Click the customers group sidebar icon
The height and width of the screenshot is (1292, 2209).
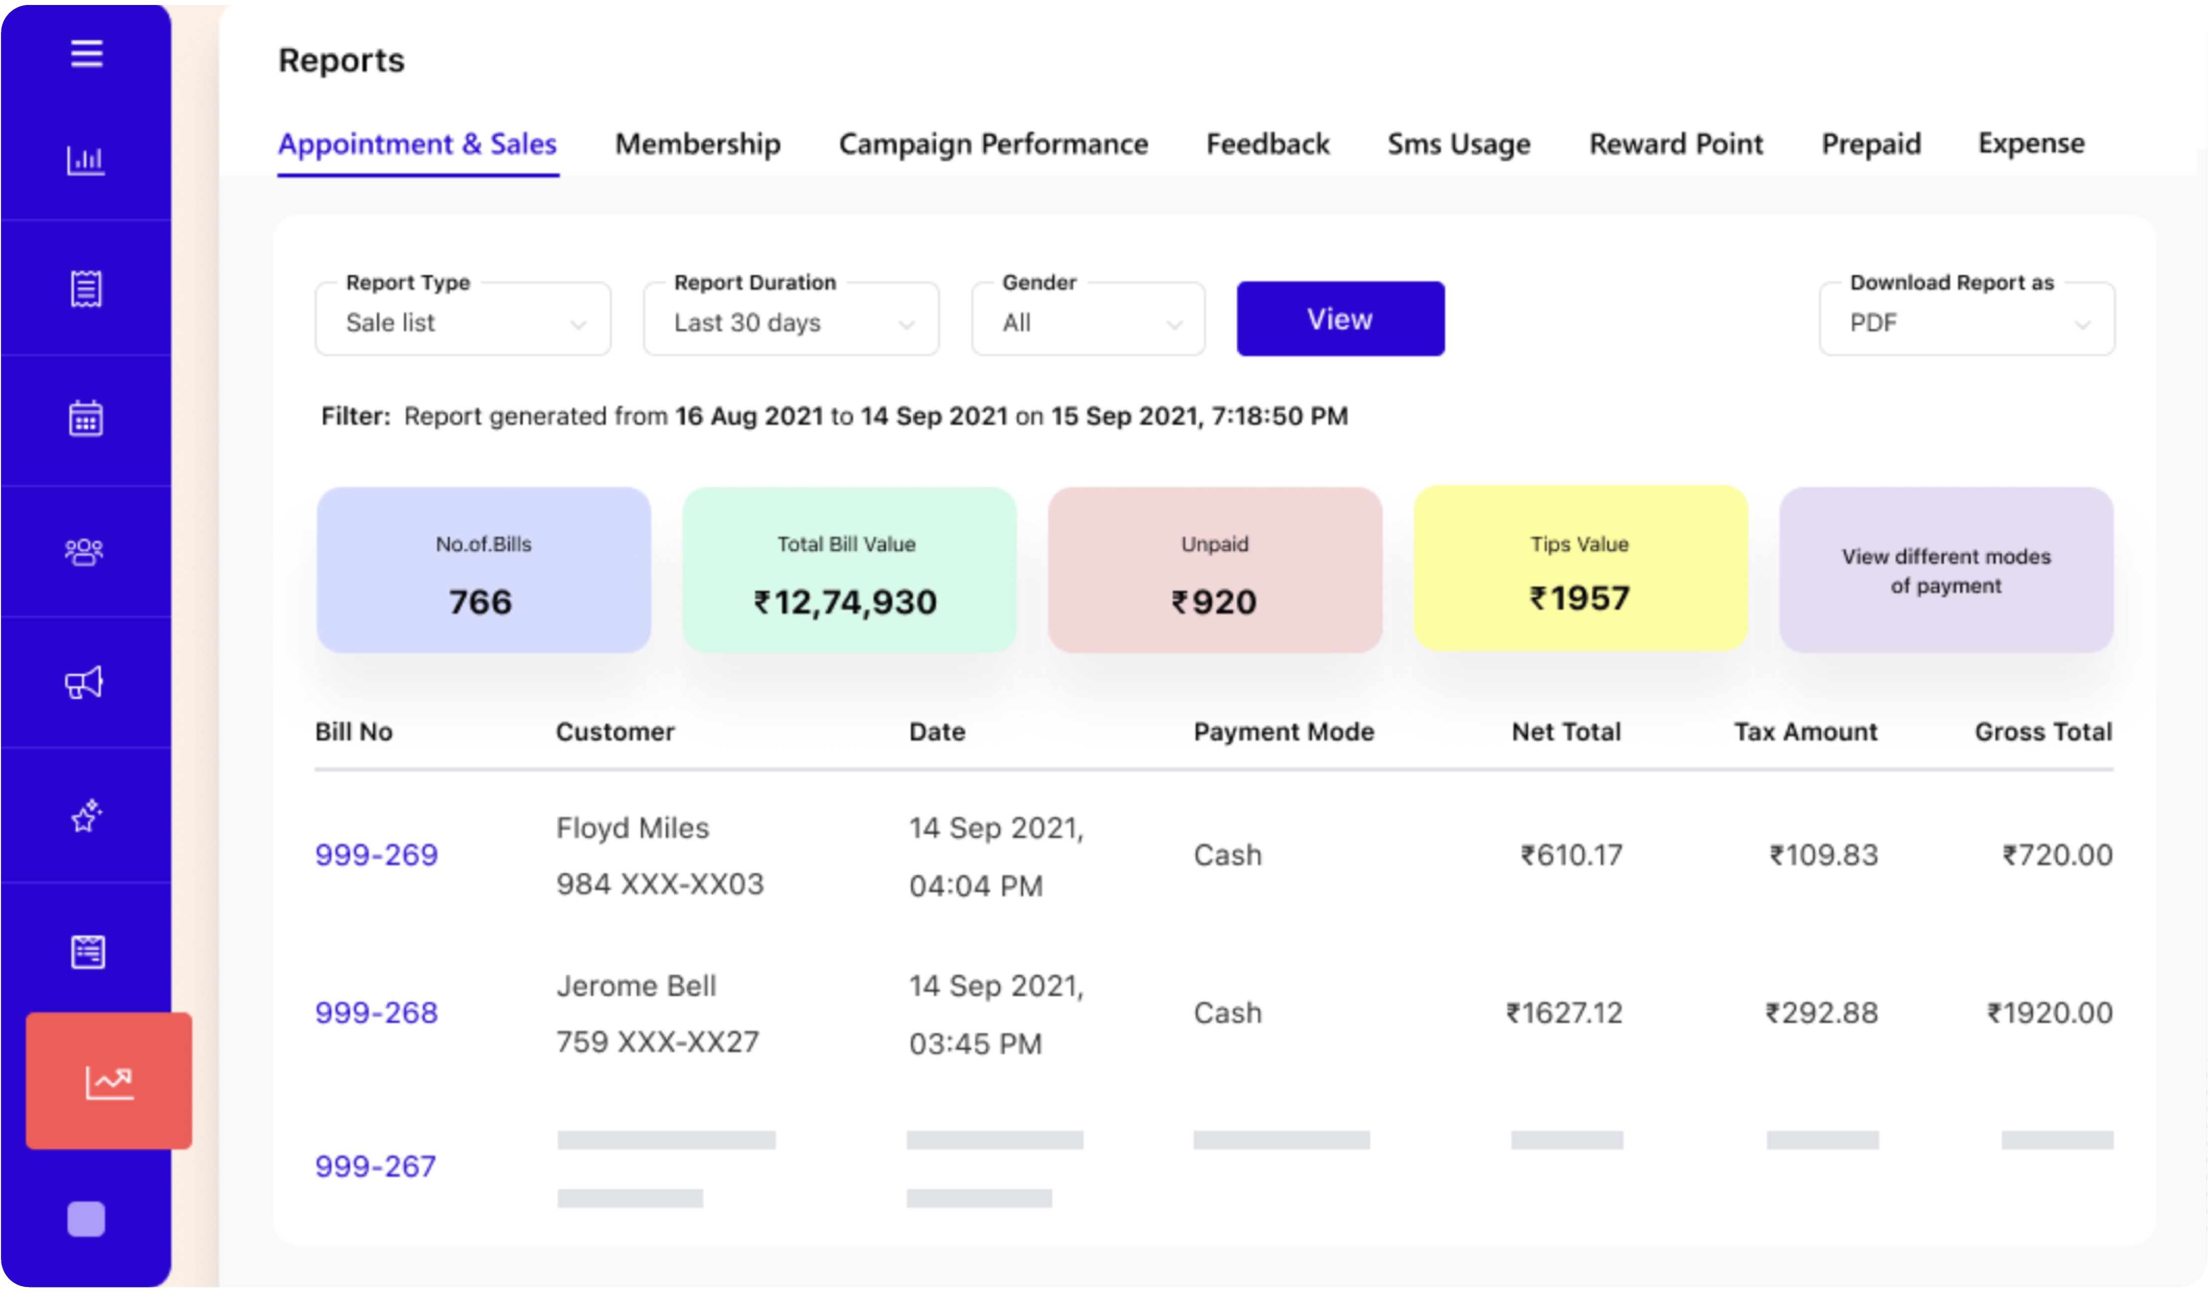tap(85, 551)
